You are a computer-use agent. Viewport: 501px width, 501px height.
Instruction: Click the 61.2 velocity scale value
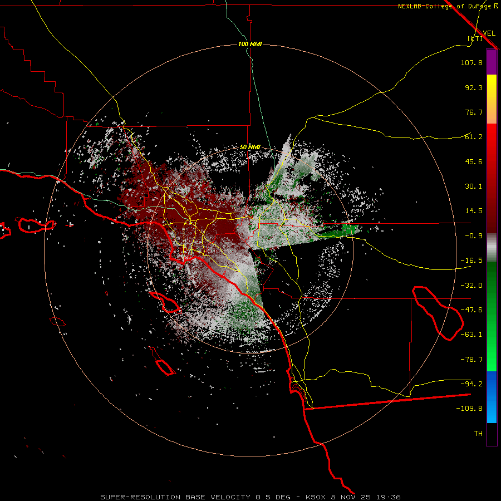click(474, 137)
